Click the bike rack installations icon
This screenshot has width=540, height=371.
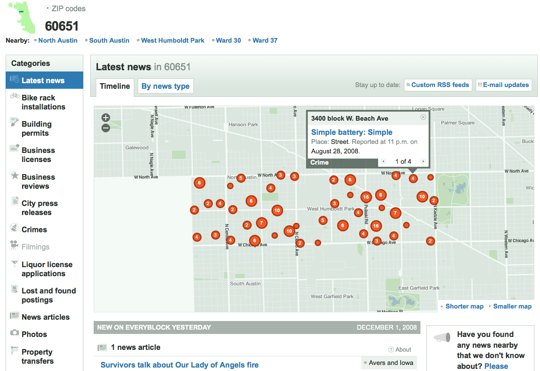15,96
